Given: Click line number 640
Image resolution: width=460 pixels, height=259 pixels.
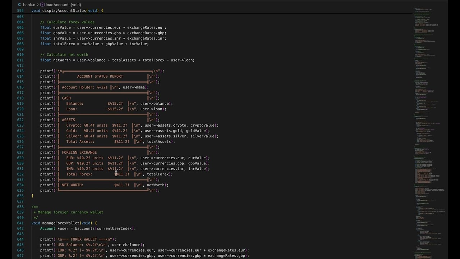Looking at the screenshot, I should click(x=20, y=218).
